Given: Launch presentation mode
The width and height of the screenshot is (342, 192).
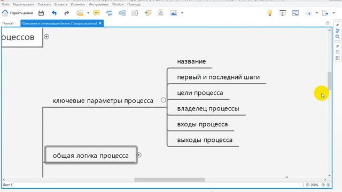Looking at the screenshot, I should [x=283, y=13].
